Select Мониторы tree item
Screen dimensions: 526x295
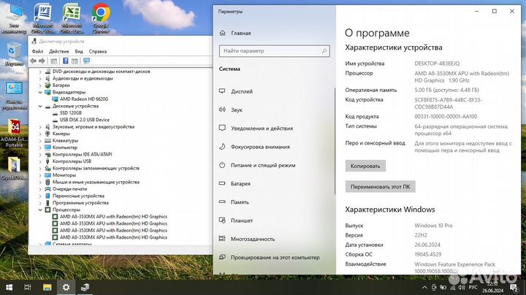point(64,175)
